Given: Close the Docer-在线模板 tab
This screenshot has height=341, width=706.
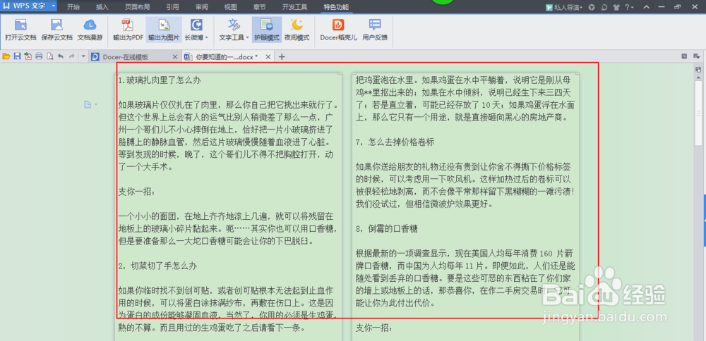Looking at the screenshot, I should coord(175,57).
